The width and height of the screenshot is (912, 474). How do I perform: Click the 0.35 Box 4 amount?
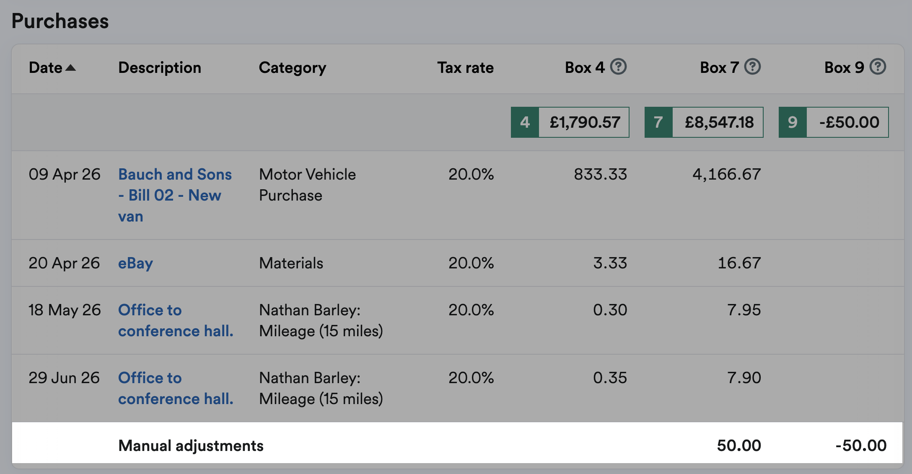point(610,378)
